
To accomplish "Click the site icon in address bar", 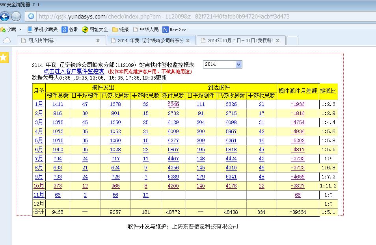I will pos(31,16).
